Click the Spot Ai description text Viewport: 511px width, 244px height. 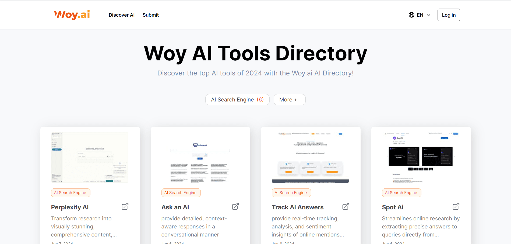pos(421,227)
